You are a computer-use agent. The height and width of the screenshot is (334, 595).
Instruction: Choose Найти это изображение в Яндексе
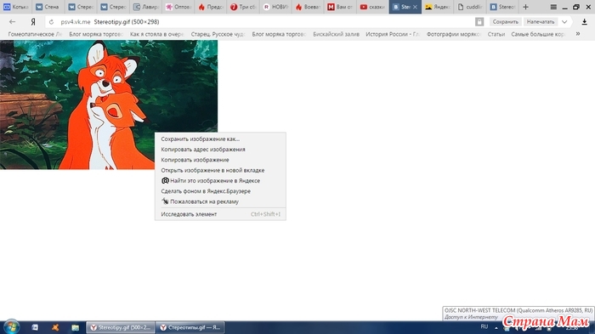[220, 181]
